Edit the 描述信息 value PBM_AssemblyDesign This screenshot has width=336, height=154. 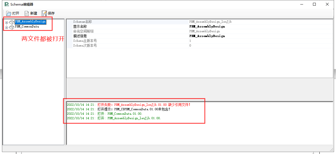(207, 36)
